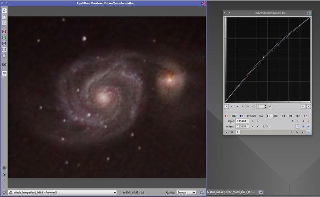Select alpha channel display in preview sidebar
Image resolution: width=320 pixels, height=197 pixels.
click(x=4, y=56)
